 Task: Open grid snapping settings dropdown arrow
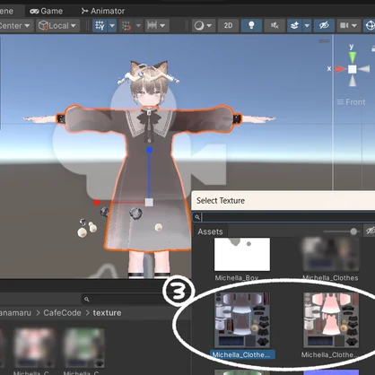tap(138, 26)
